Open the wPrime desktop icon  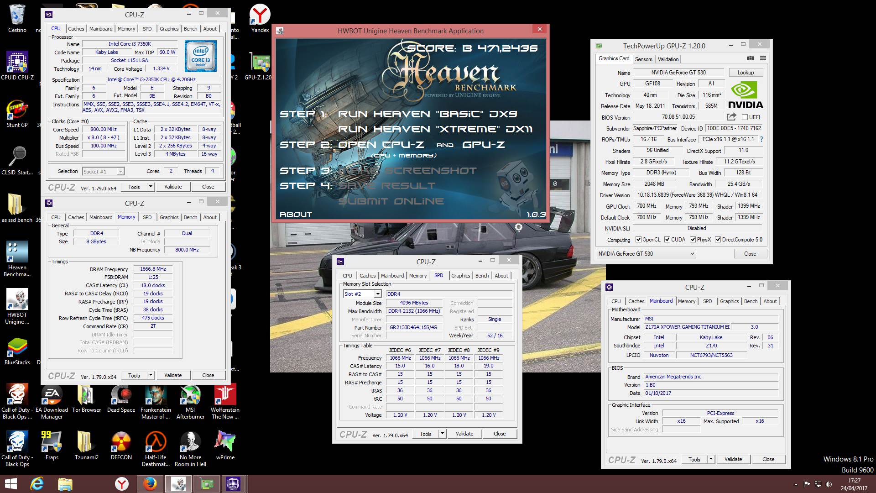tap(225, 446)
